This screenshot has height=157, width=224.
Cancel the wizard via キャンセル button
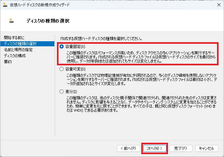(207, 148)
